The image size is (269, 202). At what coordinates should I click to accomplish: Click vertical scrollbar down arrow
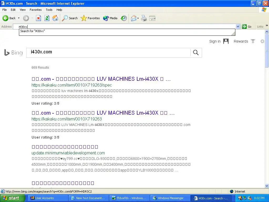point(267,186)
